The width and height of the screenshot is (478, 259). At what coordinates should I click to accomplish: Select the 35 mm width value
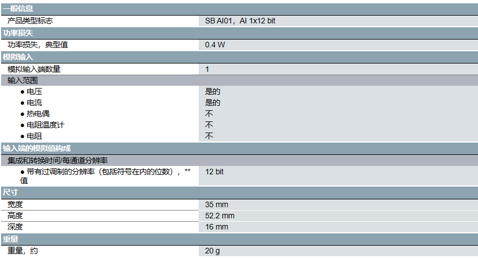[216, 204]
